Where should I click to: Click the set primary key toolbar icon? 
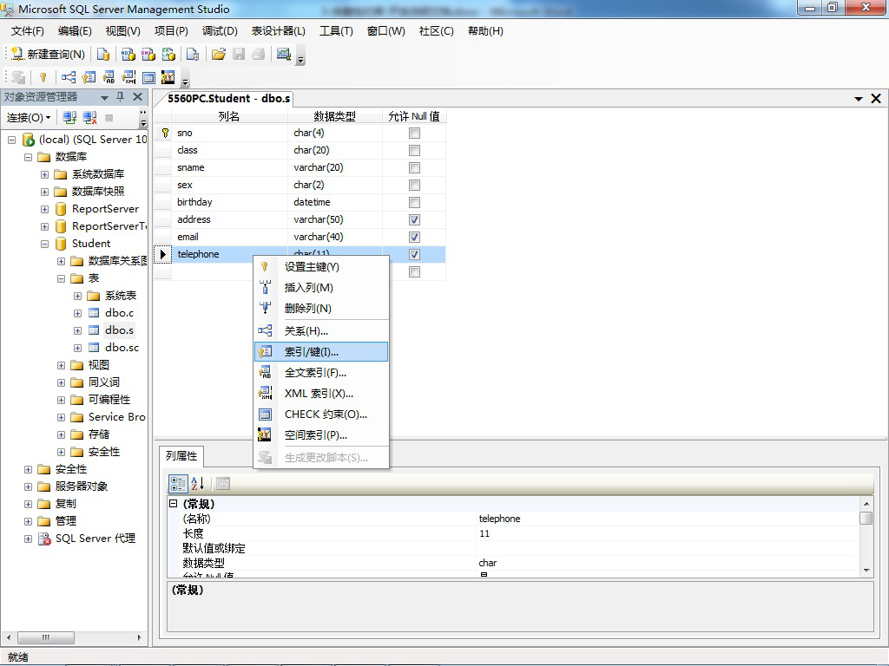43,77
